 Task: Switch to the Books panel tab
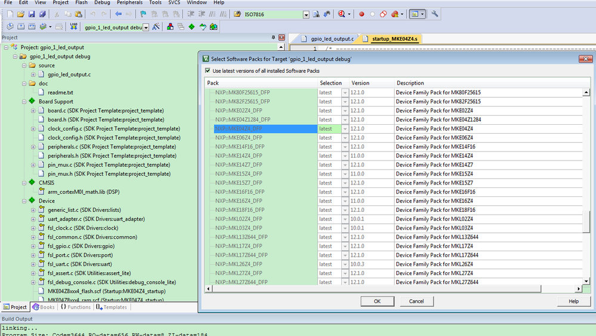[44, 307]
